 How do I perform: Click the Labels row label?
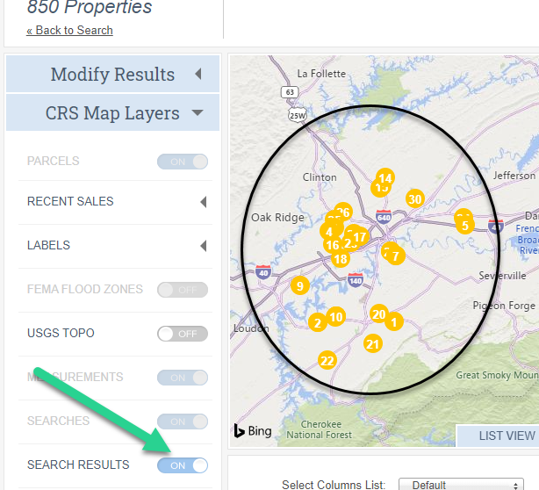tap(48, 245)
